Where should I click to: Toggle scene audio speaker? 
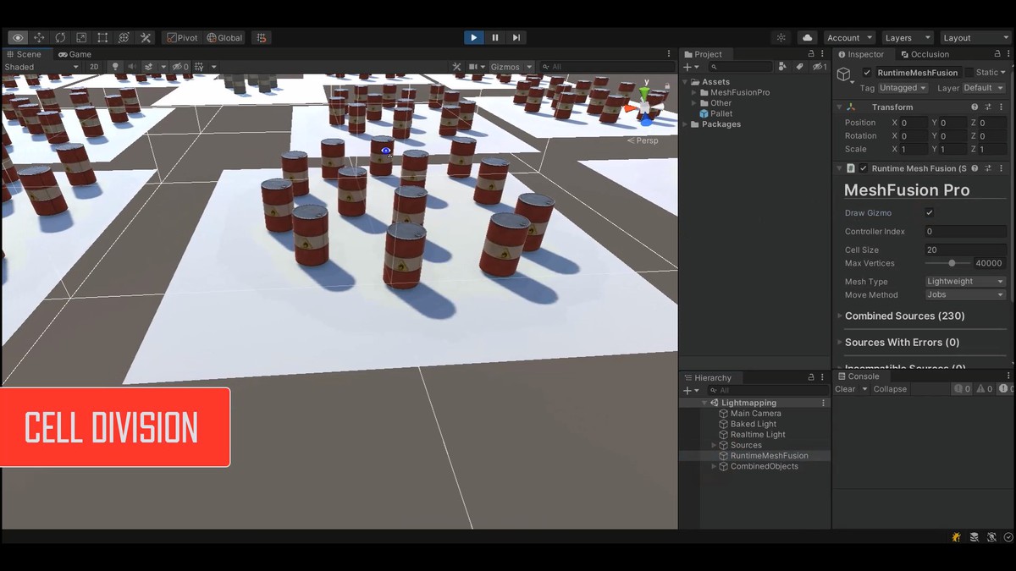[132, 66]
